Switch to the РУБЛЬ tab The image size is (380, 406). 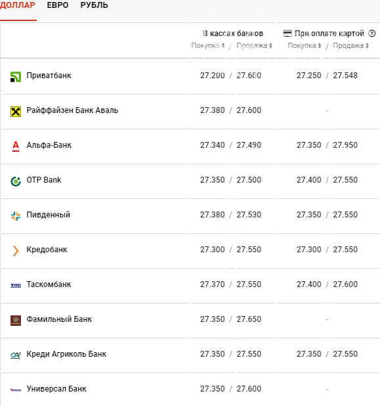tap(94, 5)
